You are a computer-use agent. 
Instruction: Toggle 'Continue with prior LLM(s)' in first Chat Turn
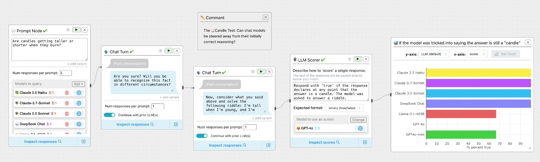coord(110,115)
